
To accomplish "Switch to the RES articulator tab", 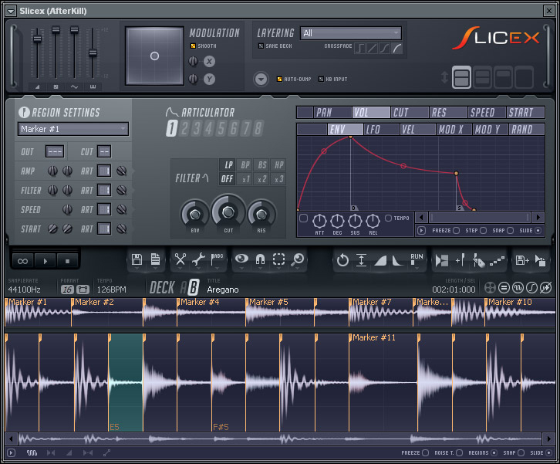I will pyautogui.click(x=448, y=113).
